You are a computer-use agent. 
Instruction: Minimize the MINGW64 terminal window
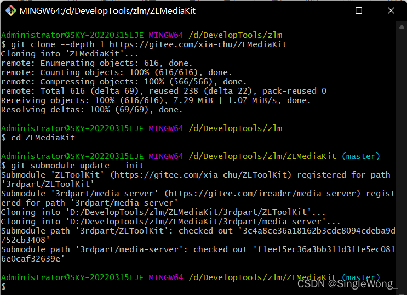(327, 10)
